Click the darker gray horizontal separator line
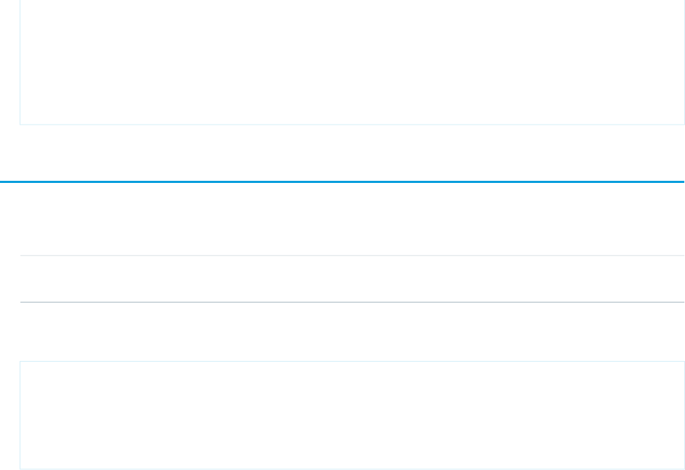Image resolution: width=685 pixels, height=470 pixels. click(x=352, y=303)
